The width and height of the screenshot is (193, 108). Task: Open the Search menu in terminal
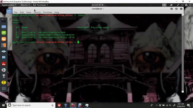(x=37, y=12)
